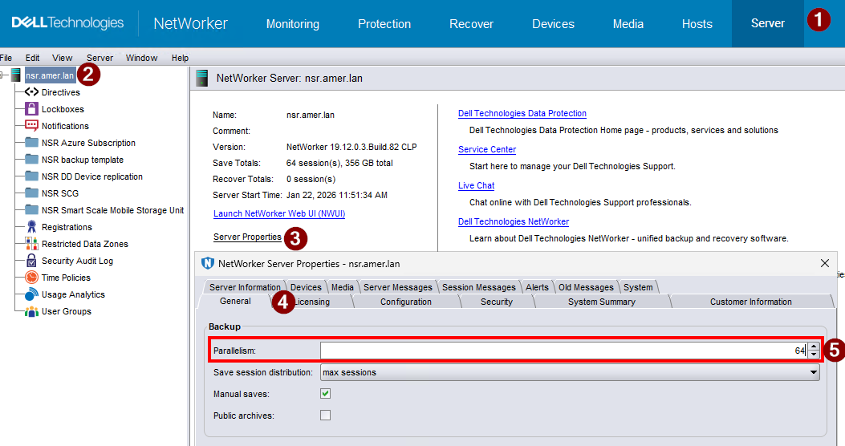Increase Parallelism with the up arrow
845x446 pixels.
[x=814, y=347]
